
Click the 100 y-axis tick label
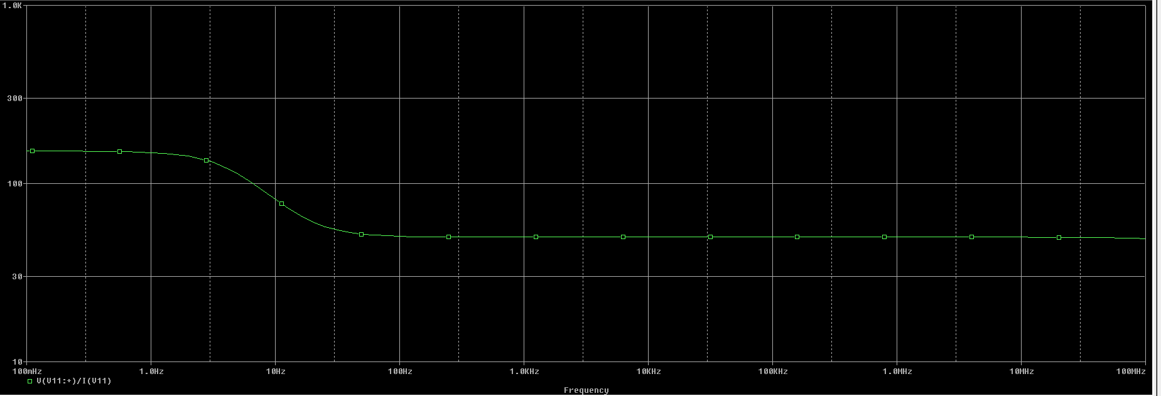pyautogui.click(x=15, y=184)
